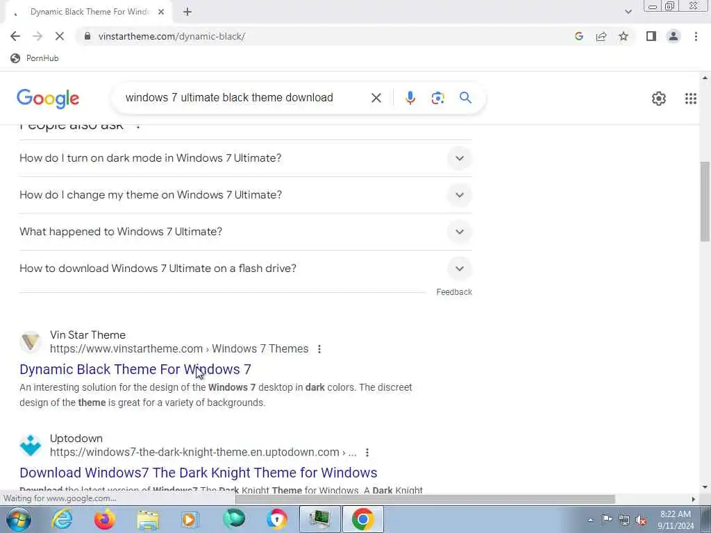Bookmark this page with the star icon

pyautogui.click(x=624, y=36)
